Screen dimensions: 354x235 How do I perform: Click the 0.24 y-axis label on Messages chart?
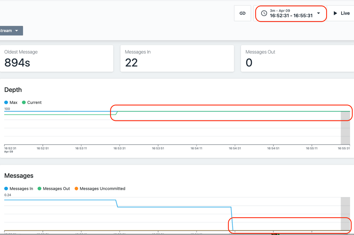[x=8, y=195]
